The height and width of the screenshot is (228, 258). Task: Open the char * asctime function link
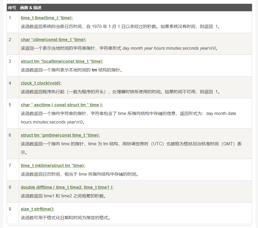[62, 105]
